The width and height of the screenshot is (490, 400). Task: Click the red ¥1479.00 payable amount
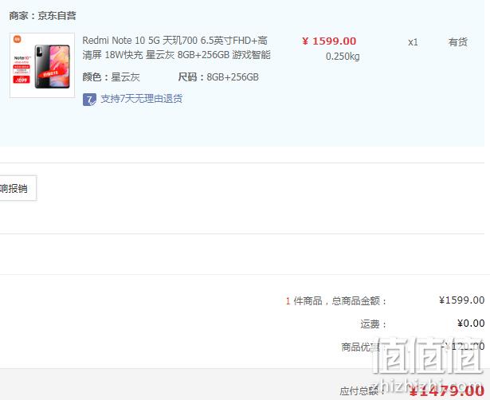click(x=447, y=391)
